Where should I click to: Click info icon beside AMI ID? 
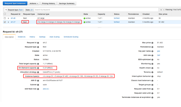[38, 81]
